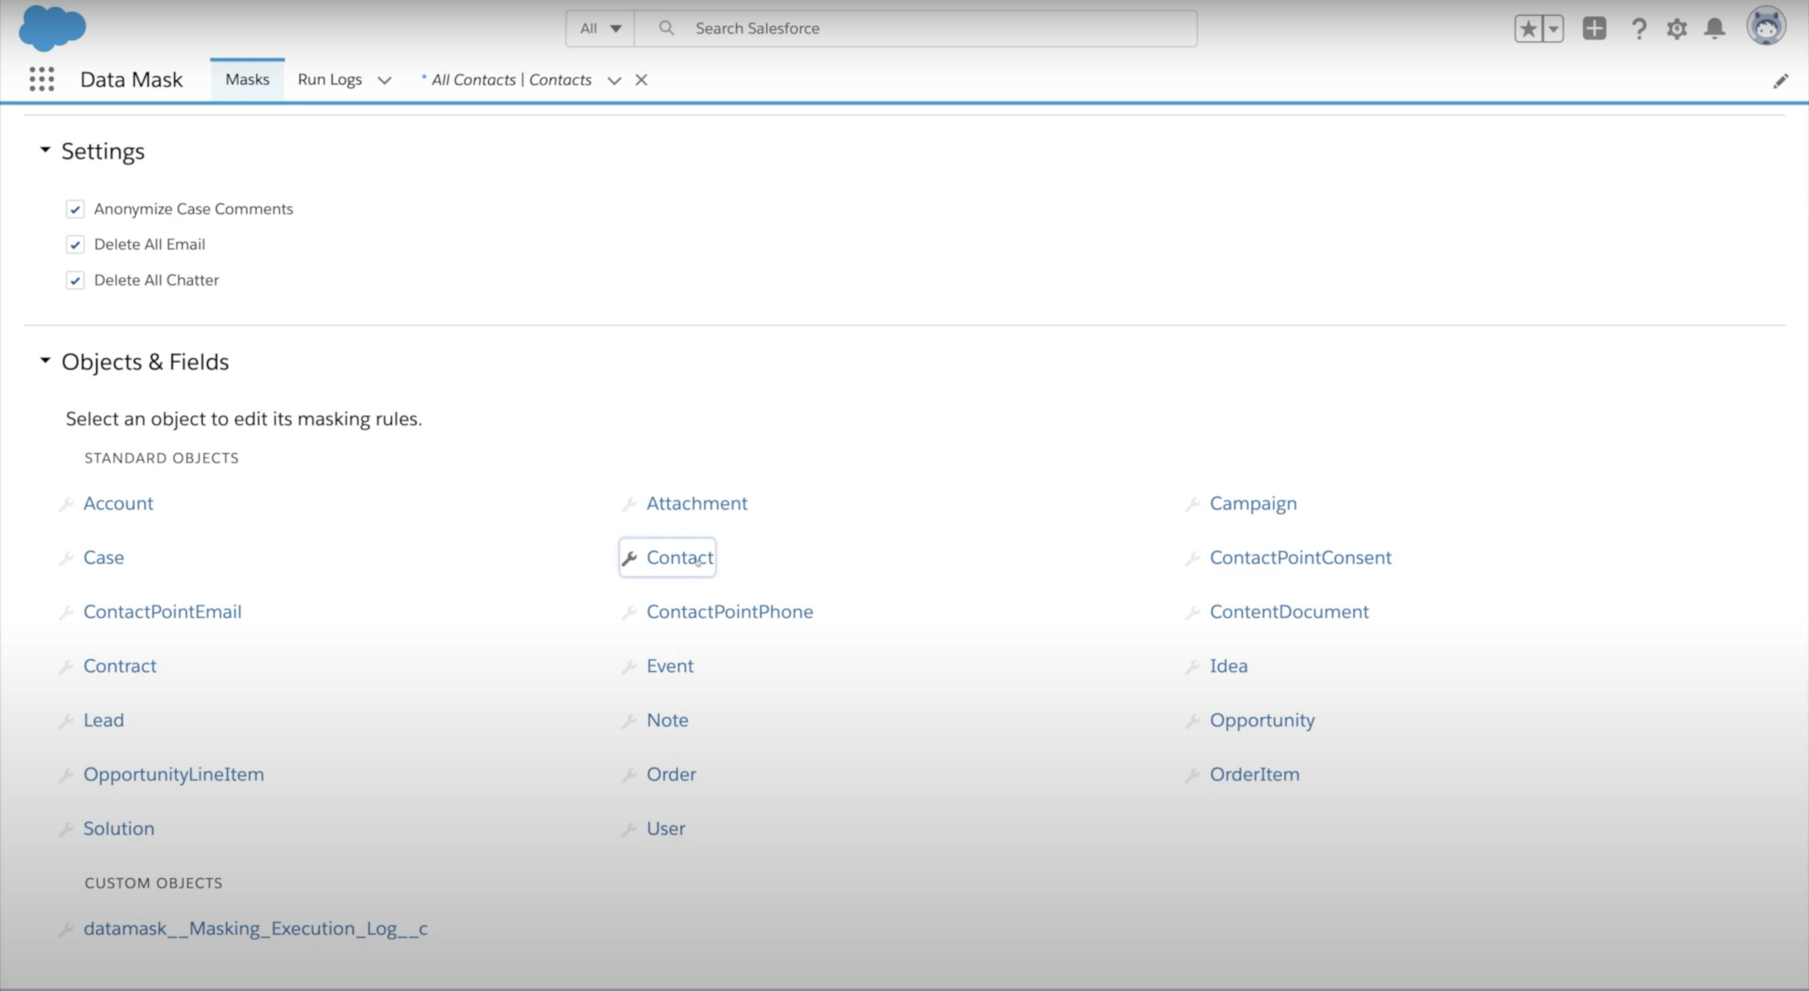Open the Contact object link
1809x991 pixels.
(x=680, y=557)
